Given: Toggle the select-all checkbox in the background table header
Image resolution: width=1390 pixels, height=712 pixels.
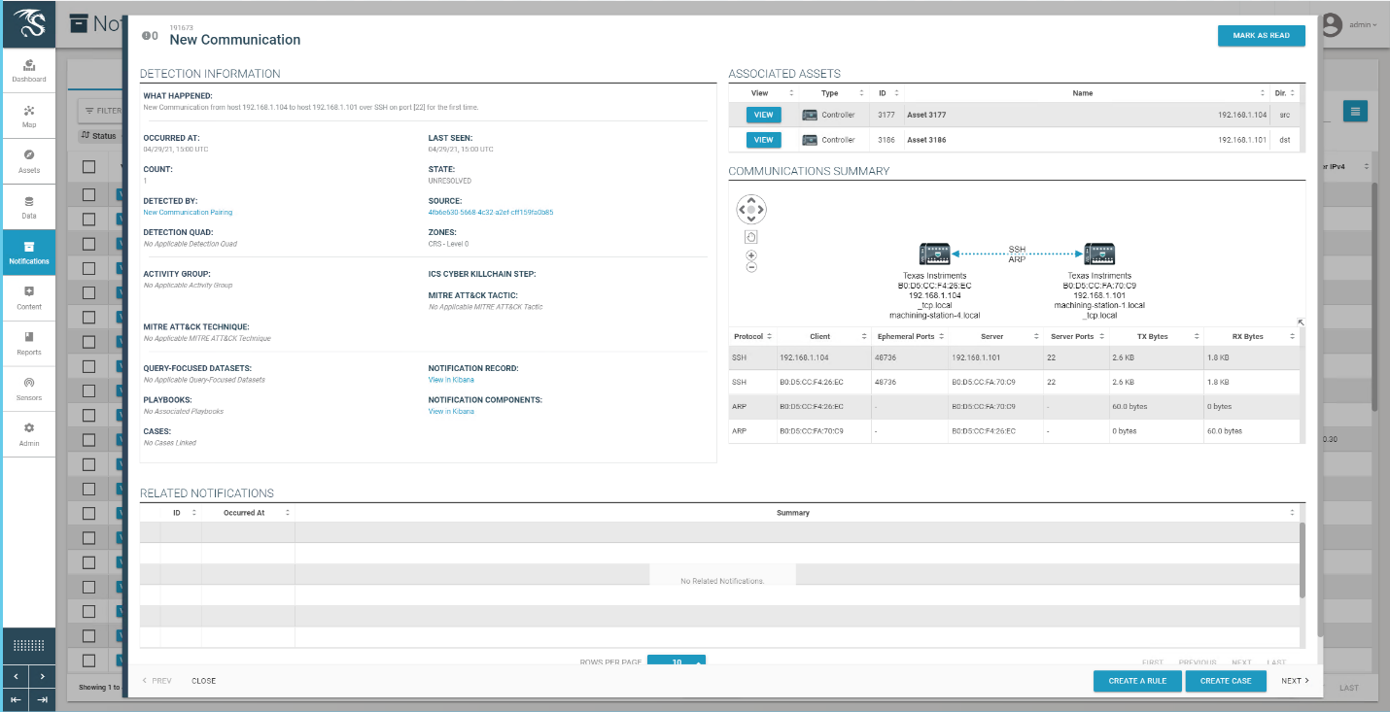Looking at the screenshot, I should (x=88, y=166).
